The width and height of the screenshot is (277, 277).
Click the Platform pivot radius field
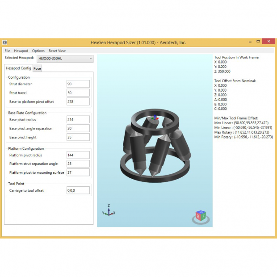78,155
